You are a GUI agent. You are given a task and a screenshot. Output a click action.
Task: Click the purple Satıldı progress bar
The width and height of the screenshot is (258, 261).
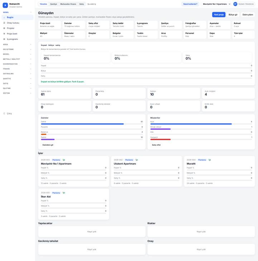[48, 139]
